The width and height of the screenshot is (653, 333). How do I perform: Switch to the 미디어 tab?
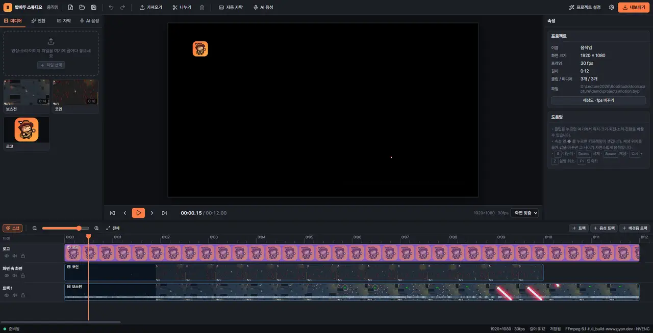tap(13, 21)
